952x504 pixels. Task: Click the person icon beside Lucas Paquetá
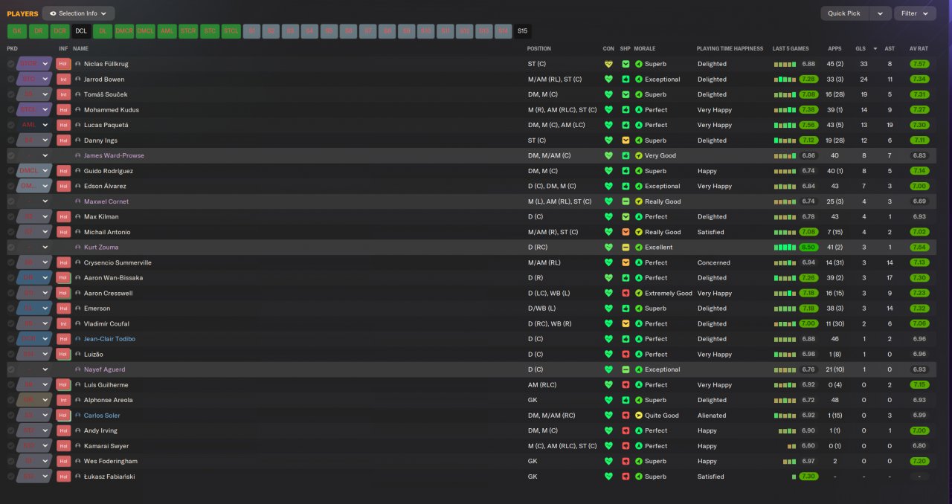(x=78, y=125)
